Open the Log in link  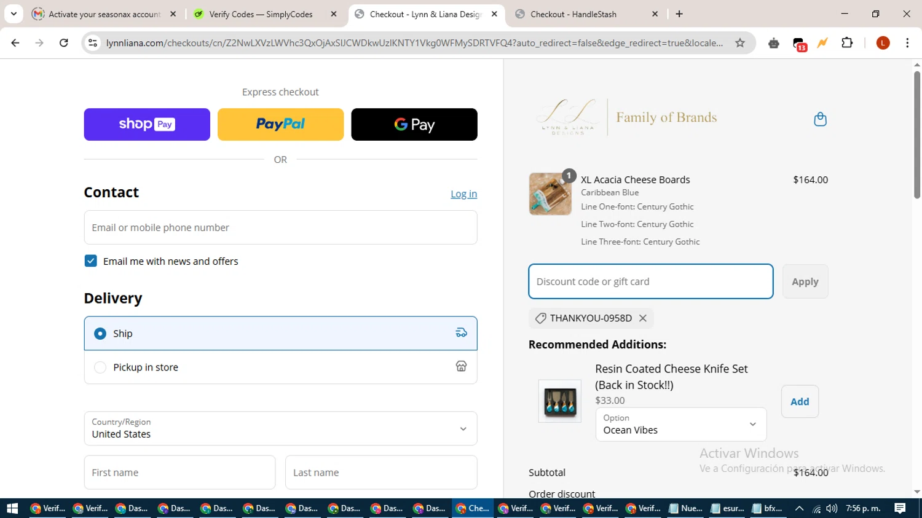tap(463, 194)
